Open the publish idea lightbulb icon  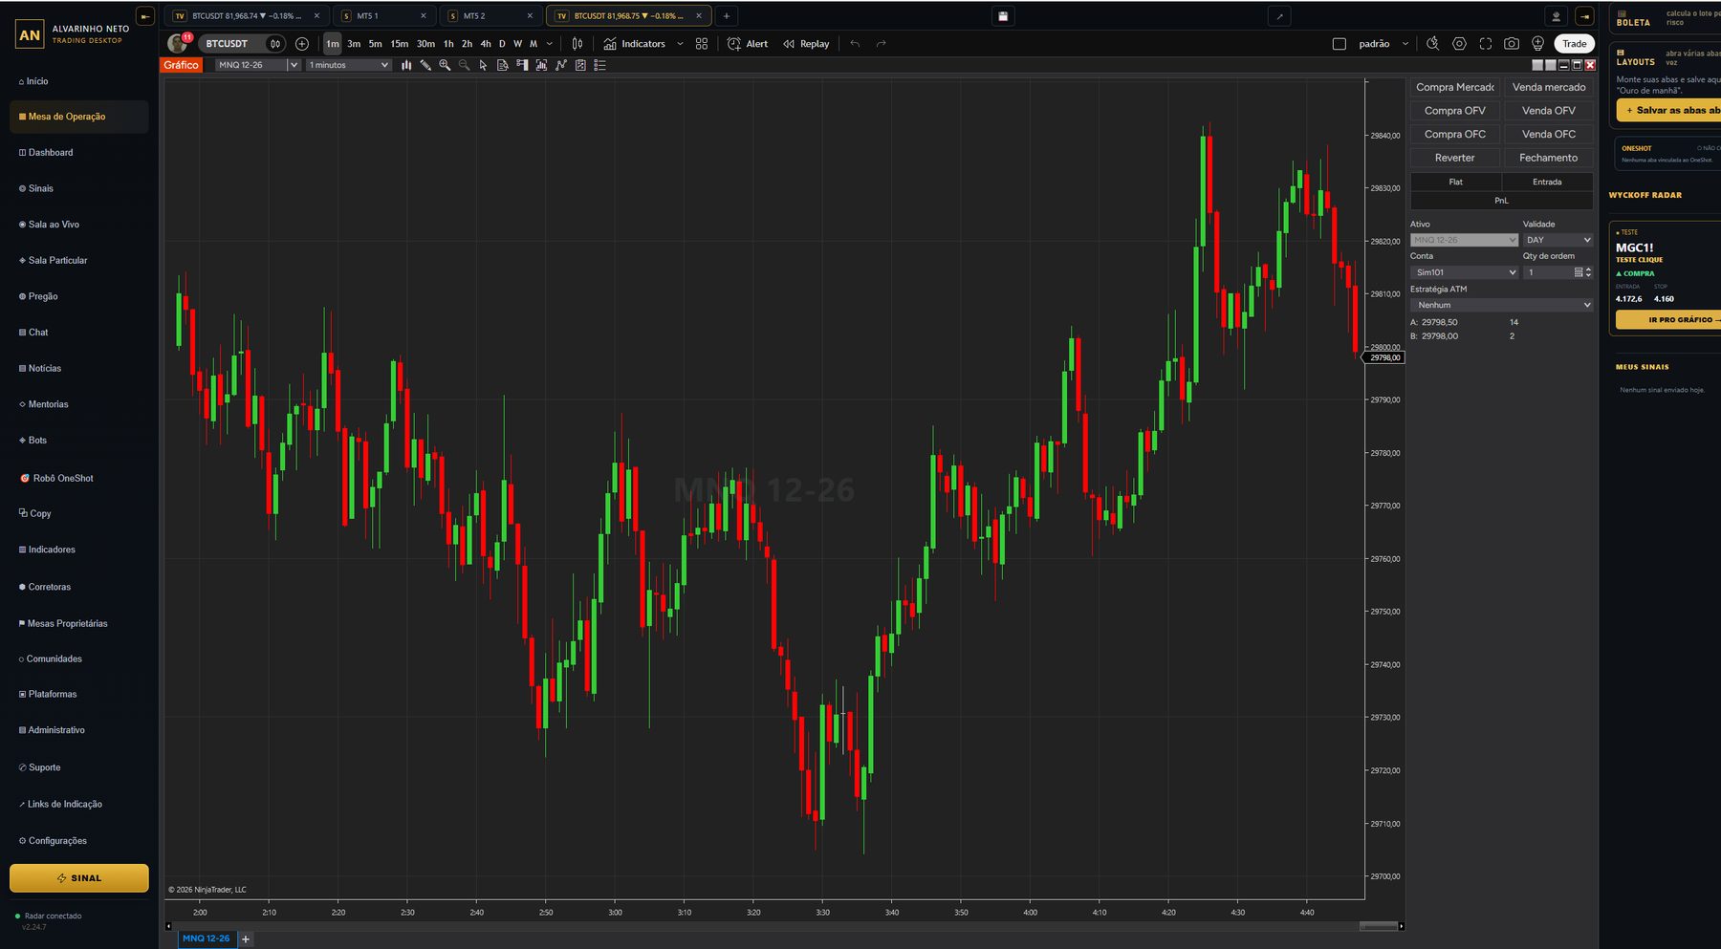[1537, 44]
